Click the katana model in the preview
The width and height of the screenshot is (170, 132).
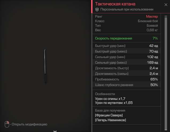[x=45, y=66]
